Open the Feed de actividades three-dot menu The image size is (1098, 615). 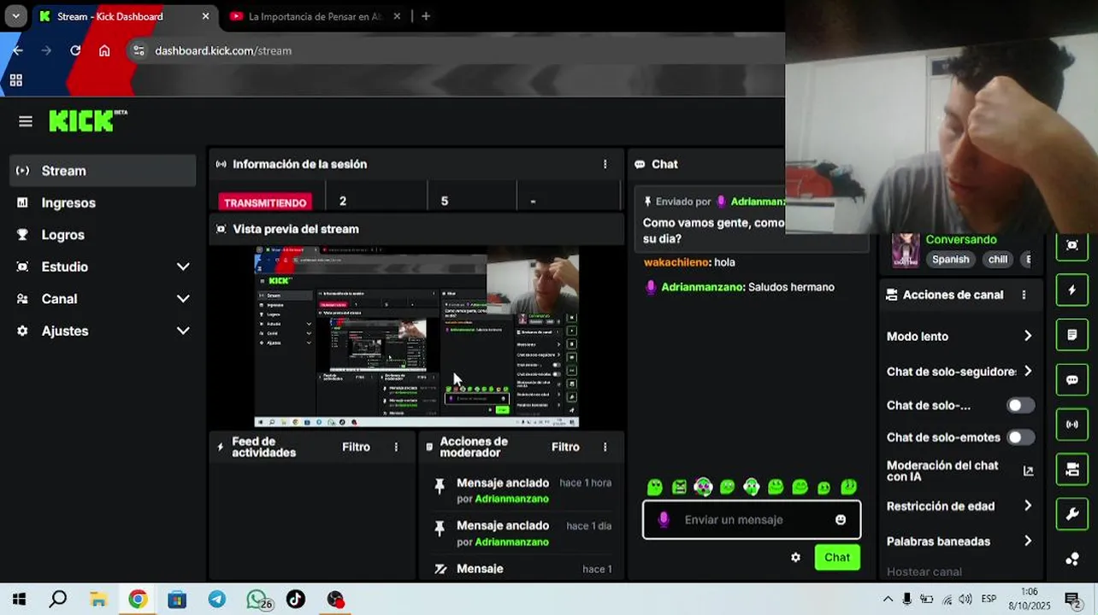(396, 447)
